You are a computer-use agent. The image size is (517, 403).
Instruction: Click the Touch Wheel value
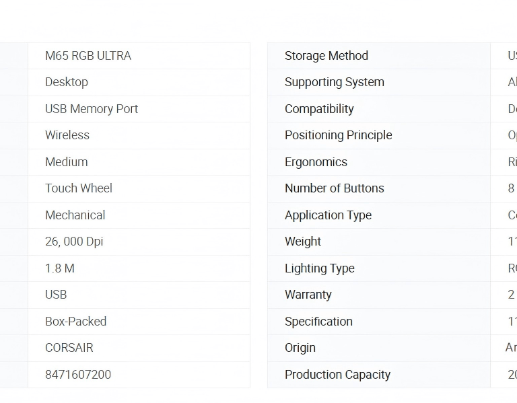coord(79,188)
